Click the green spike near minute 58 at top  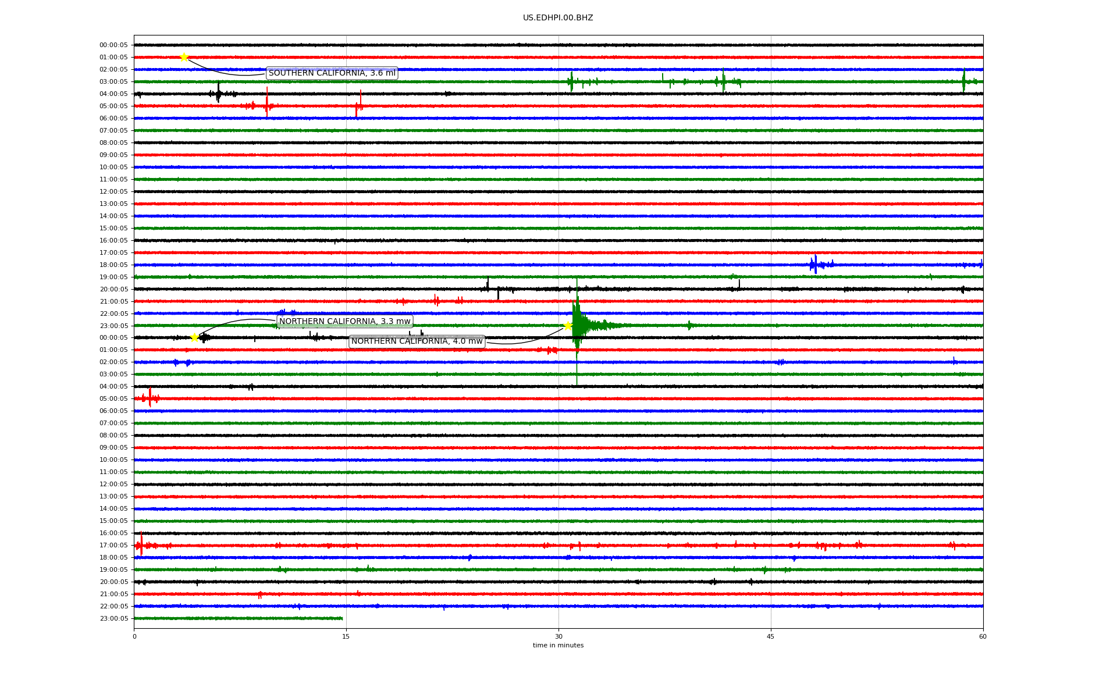pos(963,81)
